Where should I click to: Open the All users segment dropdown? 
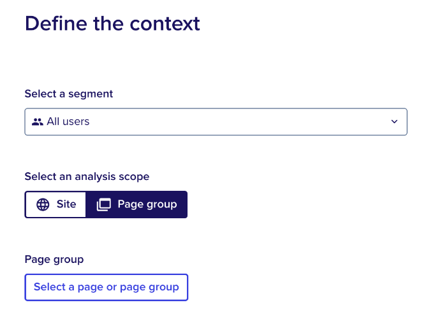[216, 122]
